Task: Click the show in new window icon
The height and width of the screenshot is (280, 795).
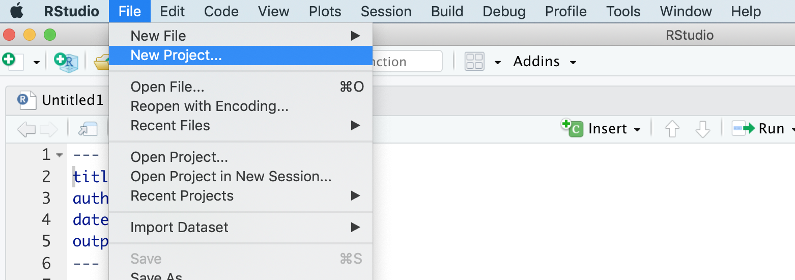Action: coord(88,129)
